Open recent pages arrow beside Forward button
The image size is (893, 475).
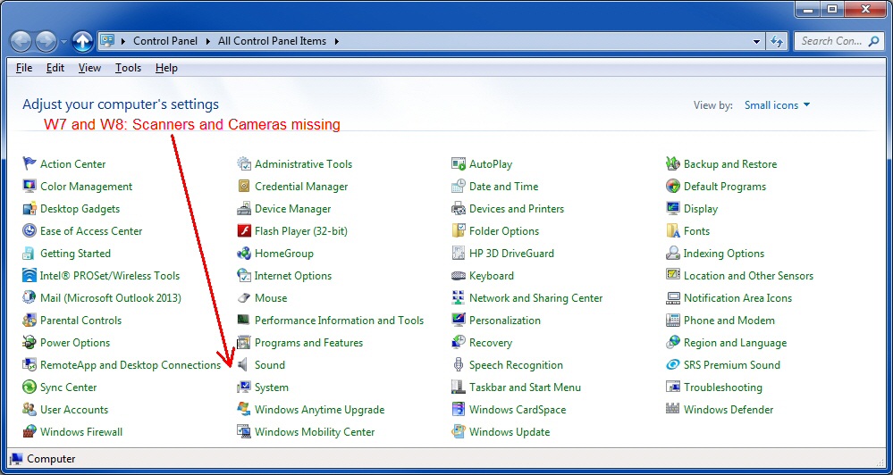click(63, 42)
